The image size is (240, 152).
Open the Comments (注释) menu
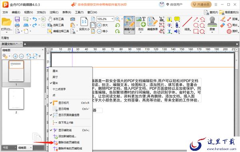pyautogui.click(x=54, y=12)
